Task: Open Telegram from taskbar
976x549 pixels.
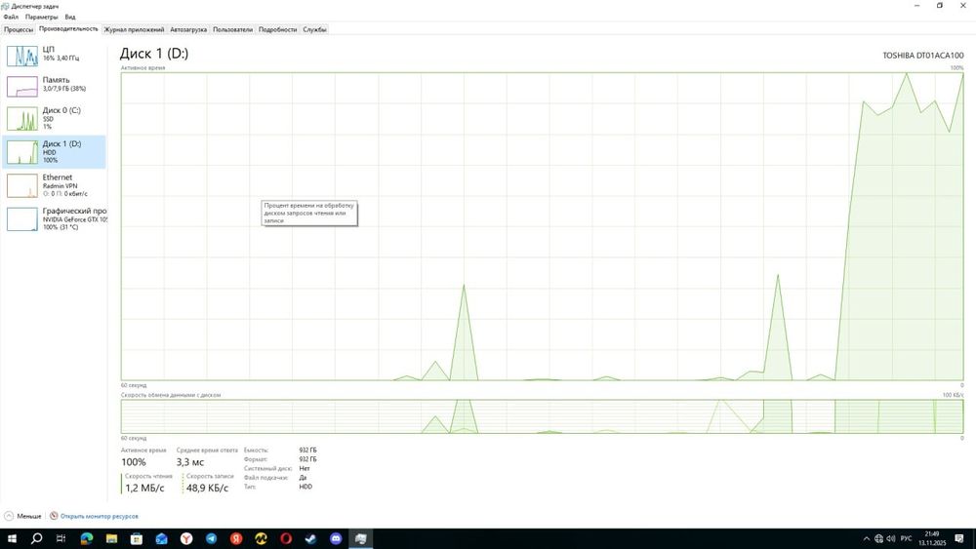Action: point(211,538)
